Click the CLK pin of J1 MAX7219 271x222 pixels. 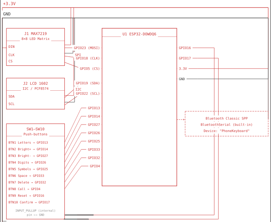tap(11, 55)
